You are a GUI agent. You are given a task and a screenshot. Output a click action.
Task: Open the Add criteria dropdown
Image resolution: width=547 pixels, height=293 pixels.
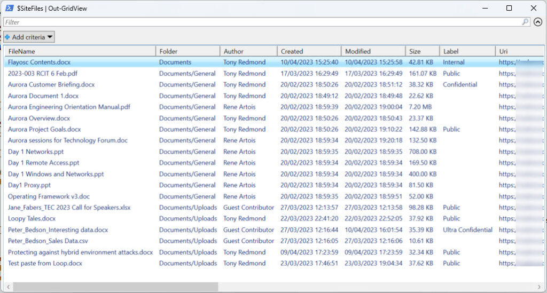[29, 37]
